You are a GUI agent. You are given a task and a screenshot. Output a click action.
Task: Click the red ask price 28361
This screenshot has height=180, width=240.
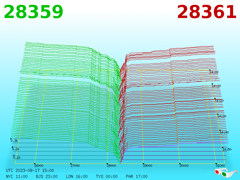[207, 12]
